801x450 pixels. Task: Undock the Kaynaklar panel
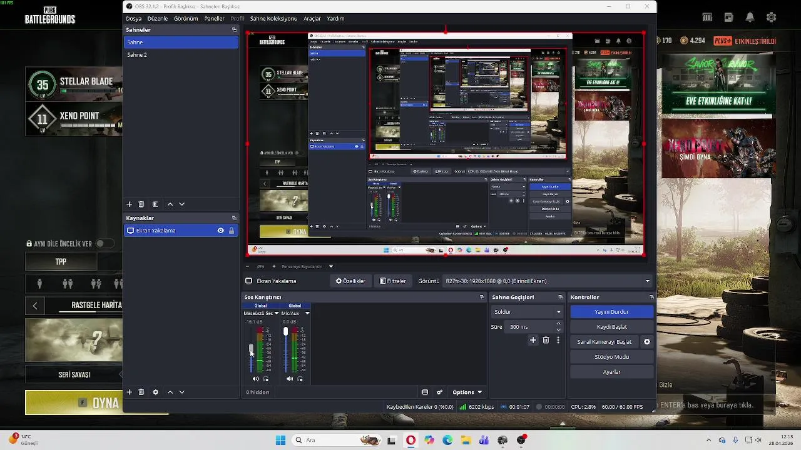pyautogui.click(x=235, y=218)
